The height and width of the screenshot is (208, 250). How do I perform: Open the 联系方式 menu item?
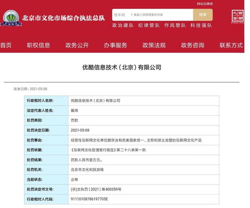coord(231,45)
